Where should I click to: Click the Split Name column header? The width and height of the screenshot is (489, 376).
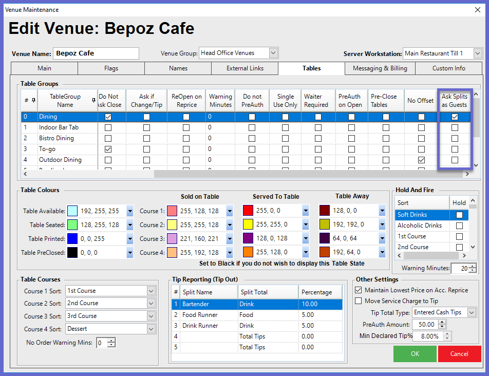coord(209,292)
